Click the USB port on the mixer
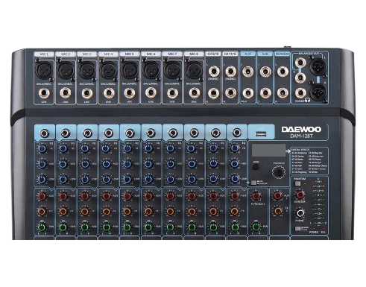Image resolution: width=366 pixels, height=287 pixels. (261, 134)
